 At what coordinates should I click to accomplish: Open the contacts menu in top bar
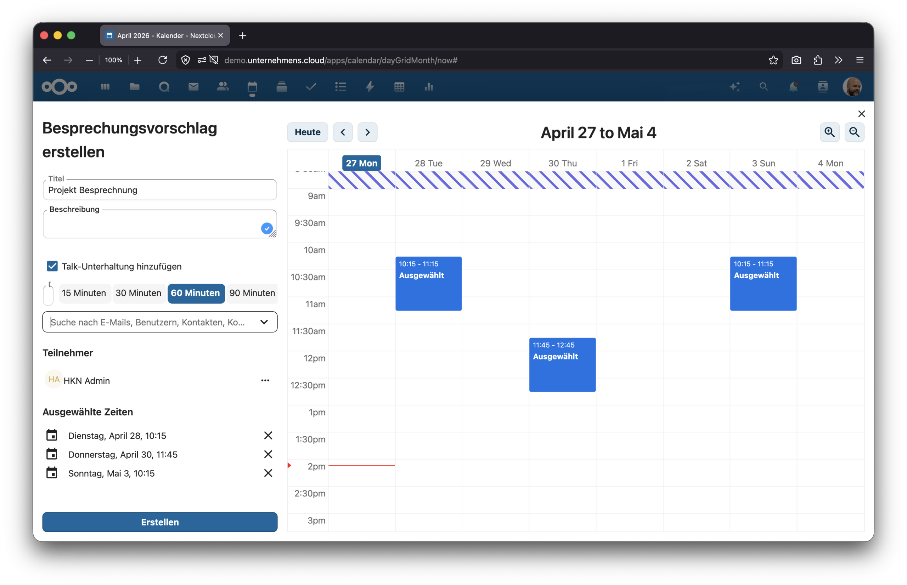click(823, 87)
